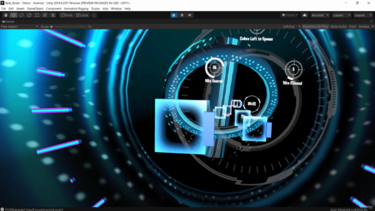This screenshot has height=211, width=375.
Task: Open the Layers dropdown
Action: coord(341,15)
